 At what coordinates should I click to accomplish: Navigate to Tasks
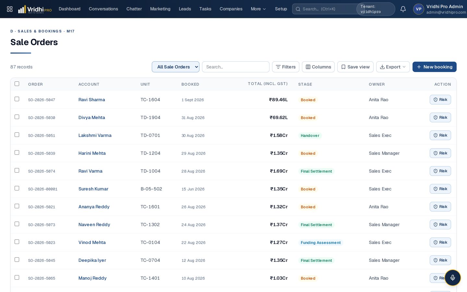(205, 9)
